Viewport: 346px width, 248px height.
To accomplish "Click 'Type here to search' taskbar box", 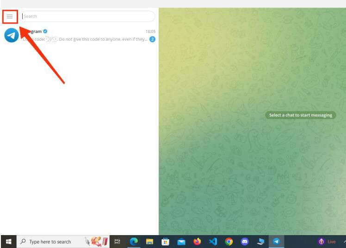I will [x=63, y=242].
